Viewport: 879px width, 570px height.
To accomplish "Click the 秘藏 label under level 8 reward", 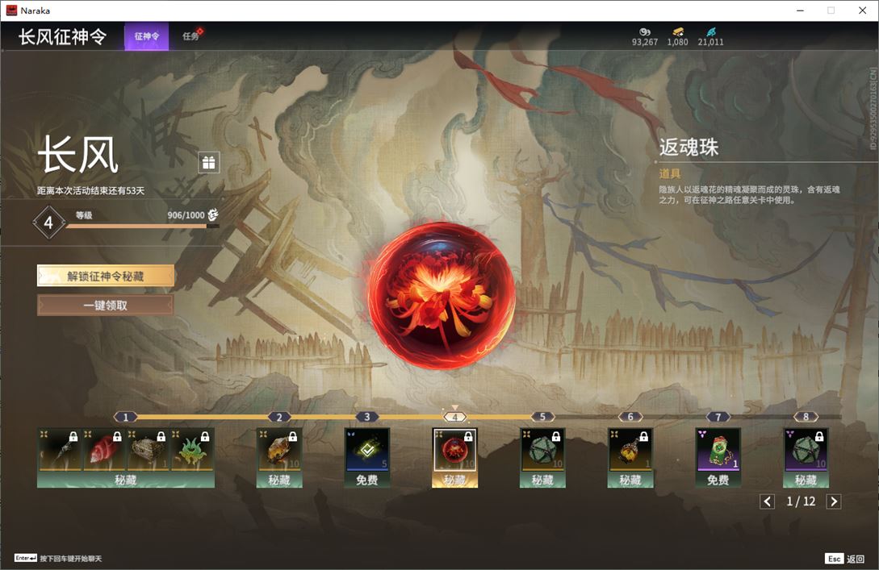I will (806, 479).
